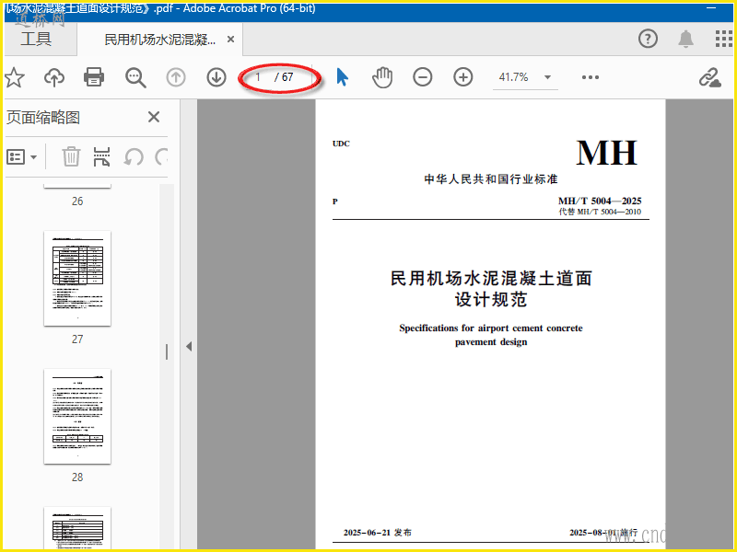Close the 民用机场水泥混凝... document tab
This screenshot has width=737, height=552.
pyautogui.click(x=231, y=40)
